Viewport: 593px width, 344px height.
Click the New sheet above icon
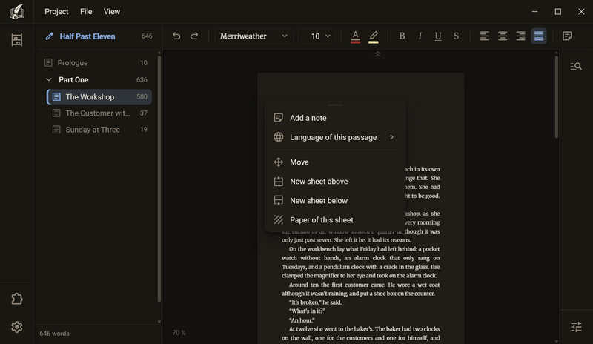[x=279, y=182]
